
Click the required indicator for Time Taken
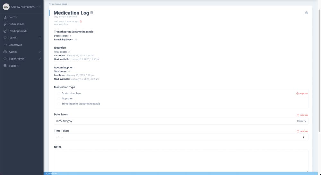tap(302, 131)
